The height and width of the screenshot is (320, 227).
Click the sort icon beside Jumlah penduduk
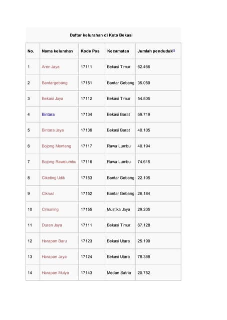point(173,50)
